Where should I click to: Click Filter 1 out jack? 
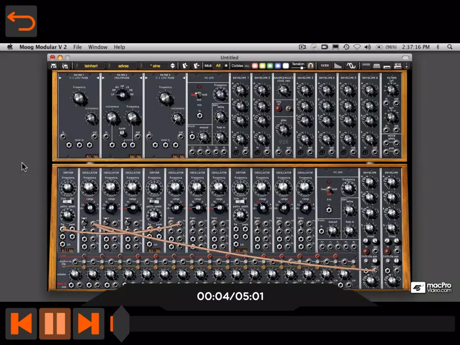(95, 137)
